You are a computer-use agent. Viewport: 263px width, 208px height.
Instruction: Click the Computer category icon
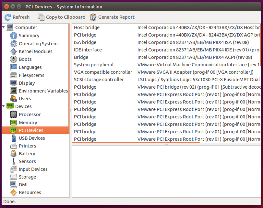click(10, 27)
